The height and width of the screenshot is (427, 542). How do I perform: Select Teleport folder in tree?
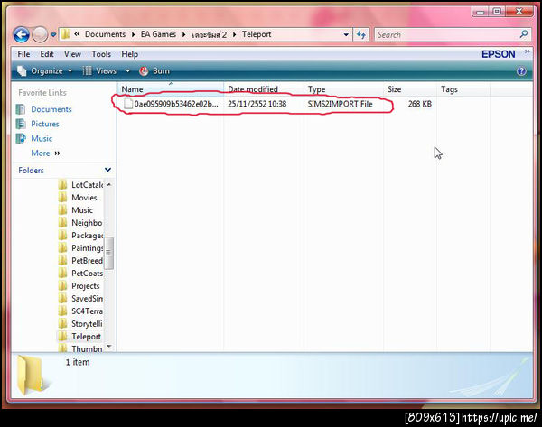[86, 337]
